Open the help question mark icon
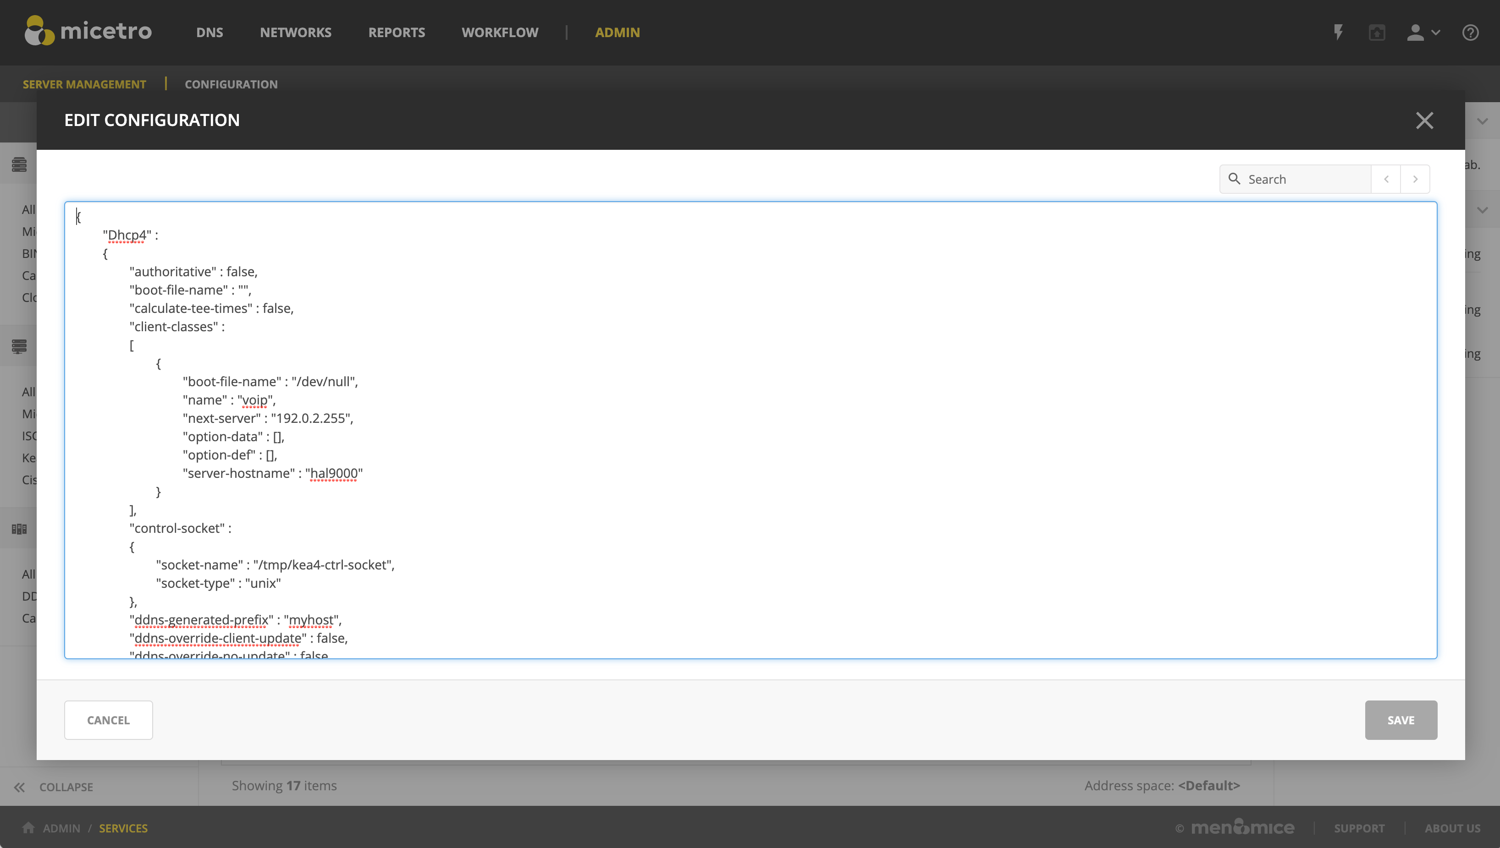The height and width of the screenshot is (848, 1500). 1470,33
